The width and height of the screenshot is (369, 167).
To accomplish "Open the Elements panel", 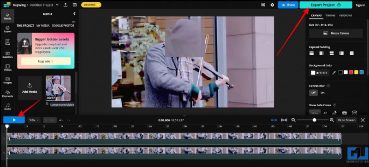I will tap(7, 94).
